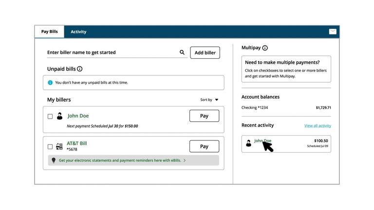Click the $1,729.71 balance
The height and width of the screenshot is (210, 374).
click(x=323, y=107)
